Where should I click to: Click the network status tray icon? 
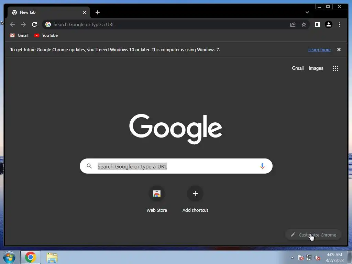tap(309, 257)
